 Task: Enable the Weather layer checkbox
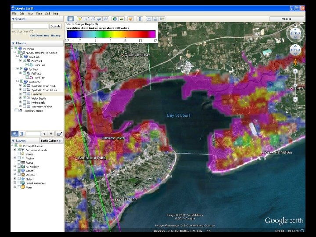19,175
